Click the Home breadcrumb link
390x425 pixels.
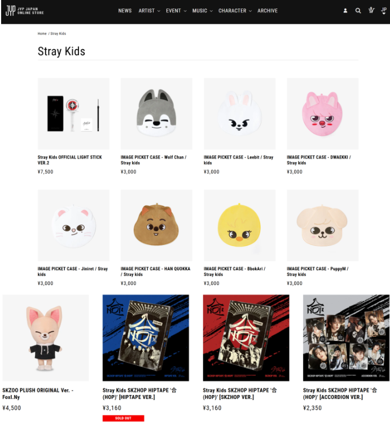pyautogui.click(x=42, y=34)
